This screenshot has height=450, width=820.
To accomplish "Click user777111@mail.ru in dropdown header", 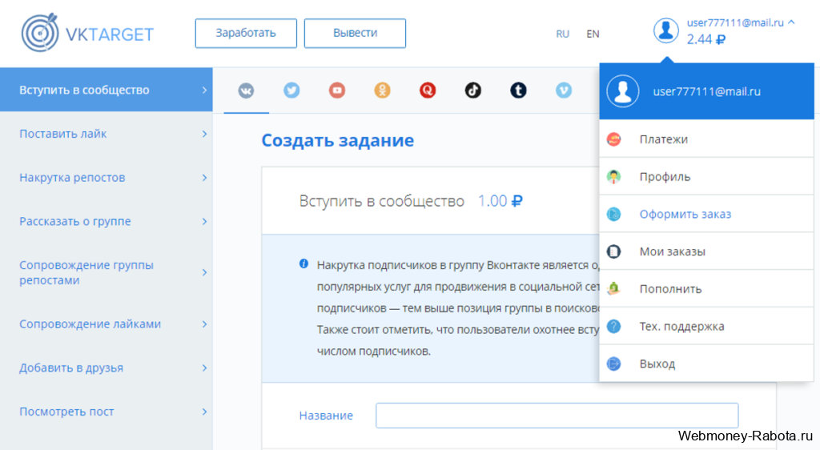I will (706, 91).
